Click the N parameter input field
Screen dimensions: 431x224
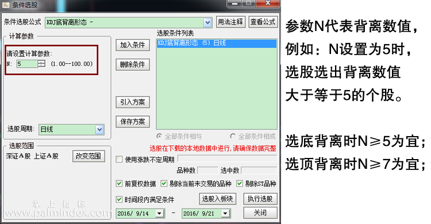coord(27,64)
